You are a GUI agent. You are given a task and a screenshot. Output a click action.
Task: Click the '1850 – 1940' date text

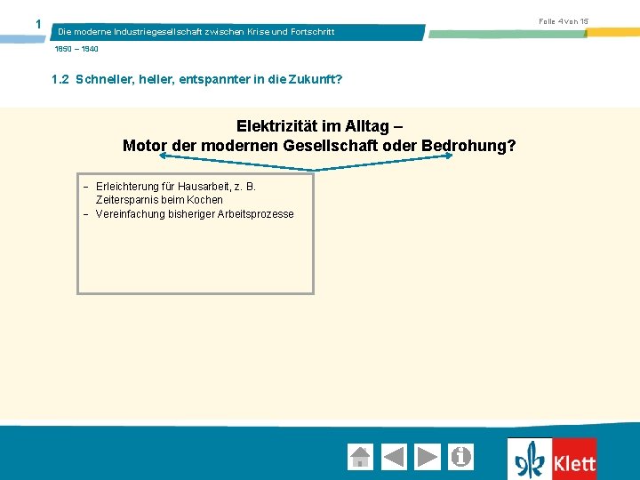(76, 49)
